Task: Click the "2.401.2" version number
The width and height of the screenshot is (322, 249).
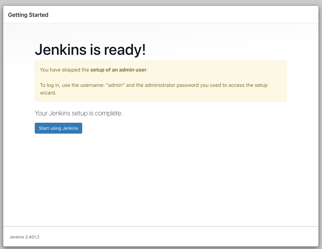Action: click(x=32, y=237)
